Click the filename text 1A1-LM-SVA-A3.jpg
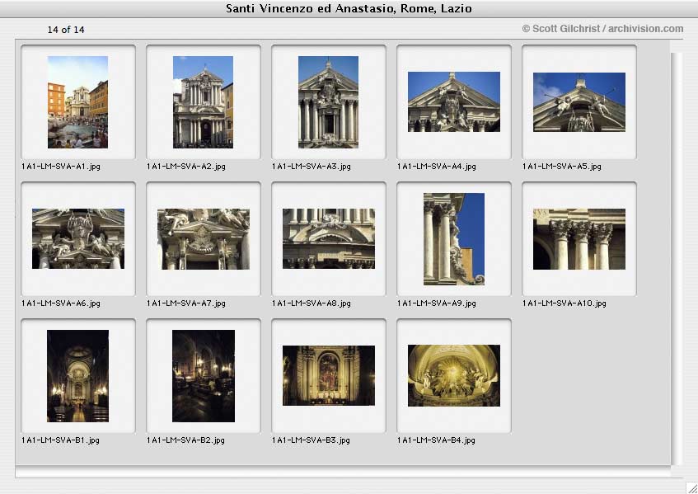Screen dimensions: 698x494 tap(312, 167)
